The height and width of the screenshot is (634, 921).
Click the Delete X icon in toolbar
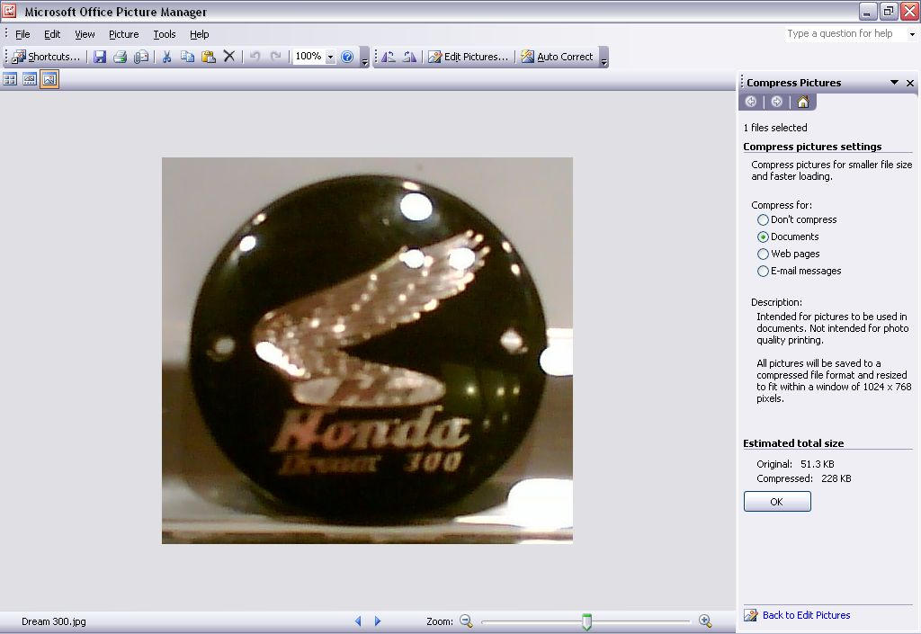[x=229, y=57]
